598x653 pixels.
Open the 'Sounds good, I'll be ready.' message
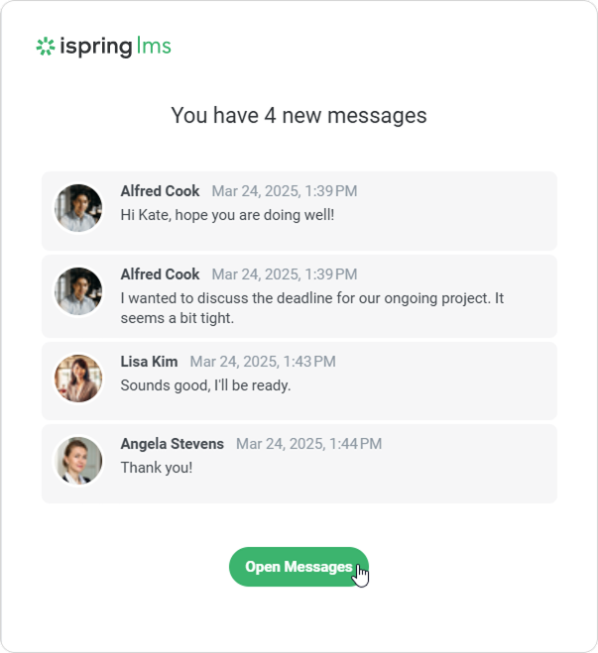[x=205, y=385]
